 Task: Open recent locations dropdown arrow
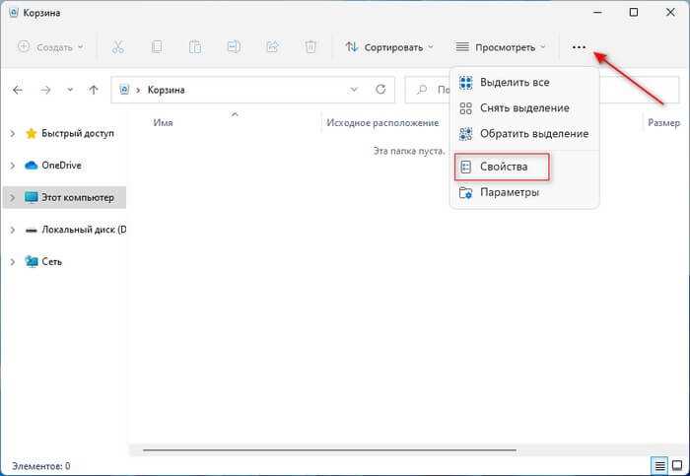click(x=70, y=91)
